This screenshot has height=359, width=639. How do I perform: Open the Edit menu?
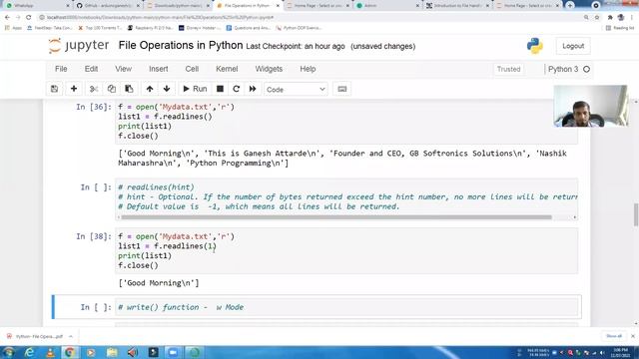91,69
